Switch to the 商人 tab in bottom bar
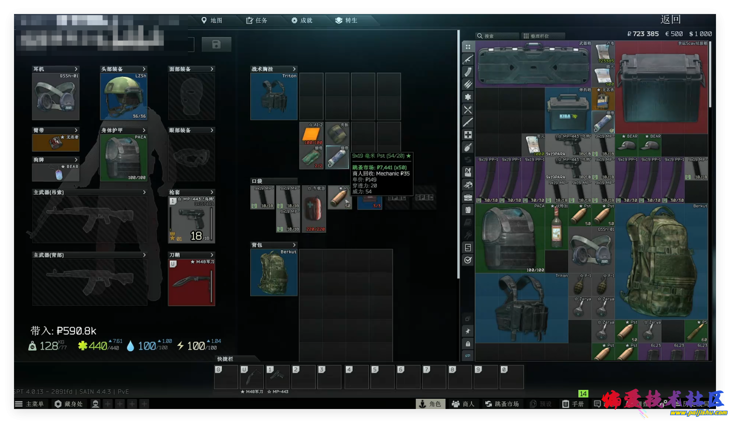This screenshot has height=423, width=730. click(463, 404)
